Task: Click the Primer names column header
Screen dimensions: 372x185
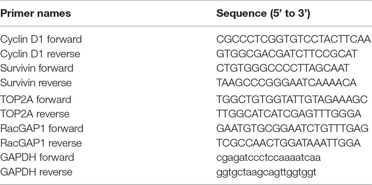Action: coord(36,14)
